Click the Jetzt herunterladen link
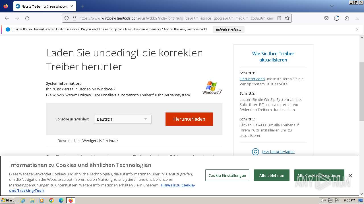 [278, 152]
